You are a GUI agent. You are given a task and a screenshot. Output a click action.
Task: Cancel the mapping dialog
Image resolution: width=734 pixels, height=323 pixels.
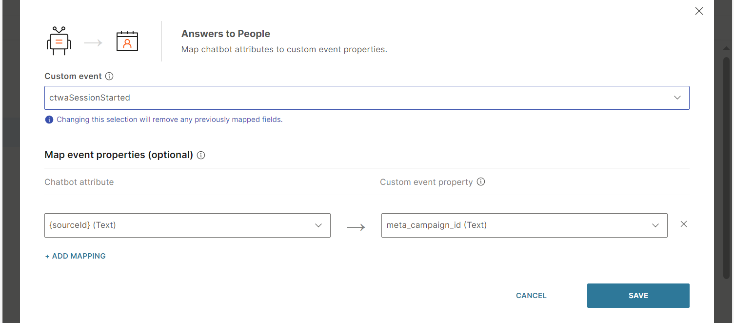tap(531, 296)
